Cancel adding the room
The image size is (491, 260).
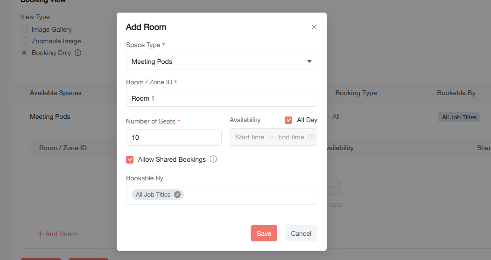pyautogui.click(x=301, y=233)
